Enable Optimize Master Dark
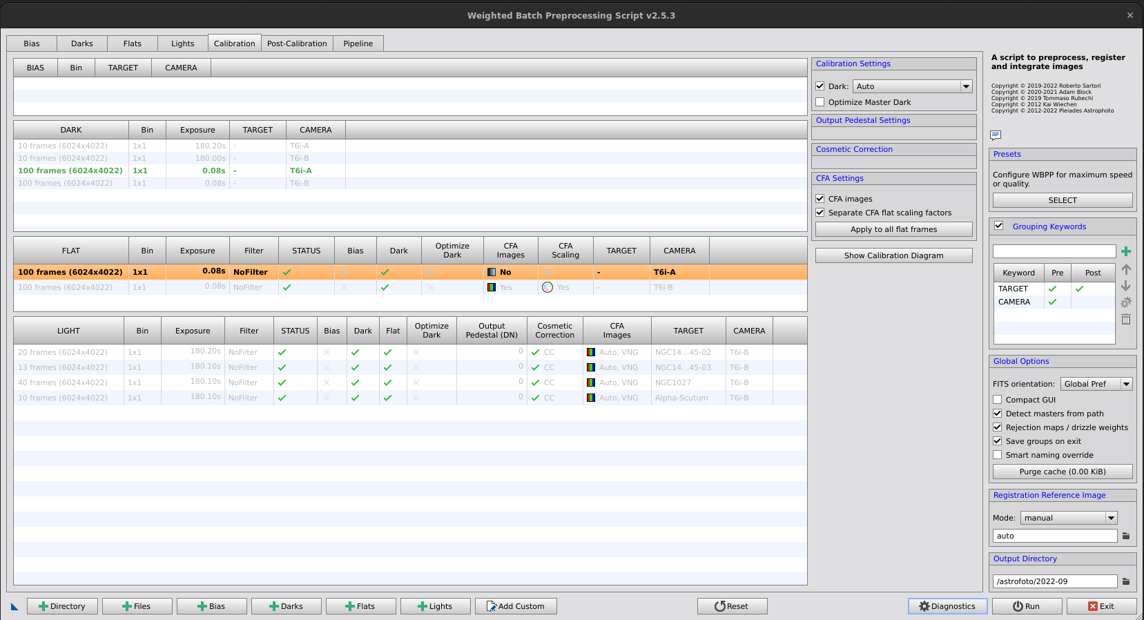 [x=820, y=102]
